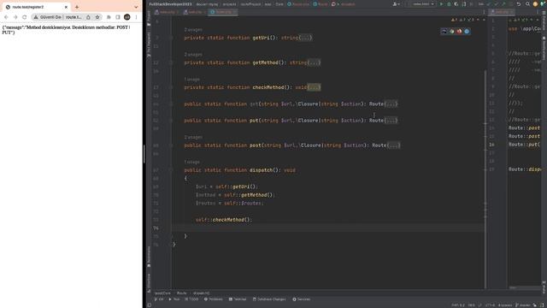
Task: Open the Services tool window
Action: click(302, 299)
